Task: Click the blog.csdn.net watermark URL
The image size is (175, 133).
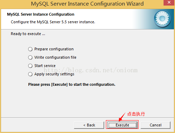Action: [x=91, y=70]
